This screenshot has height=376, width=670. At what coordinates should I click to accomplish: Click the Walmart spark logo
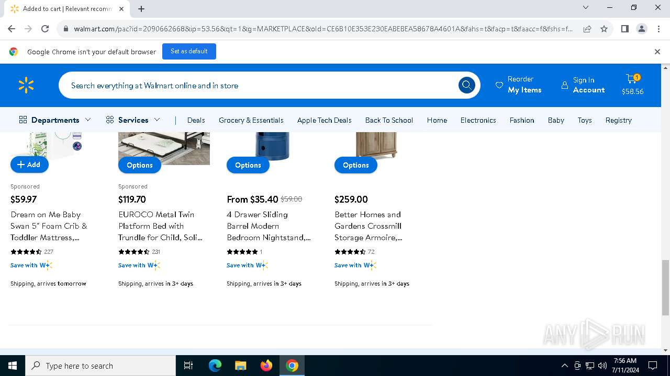tap(26, 85)
